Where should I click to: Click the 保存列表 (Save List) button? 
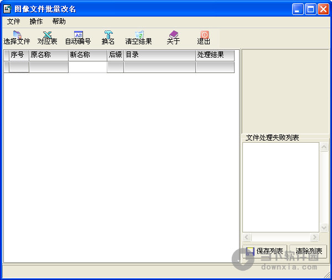(x=264, y=251)
